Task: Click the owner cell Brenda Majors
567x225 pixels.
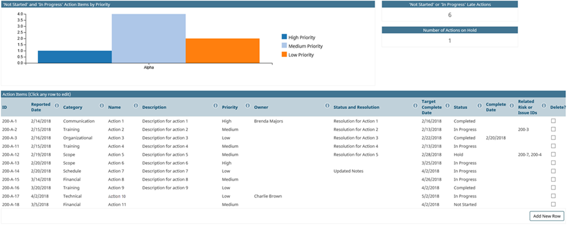Action: point(269,121)
